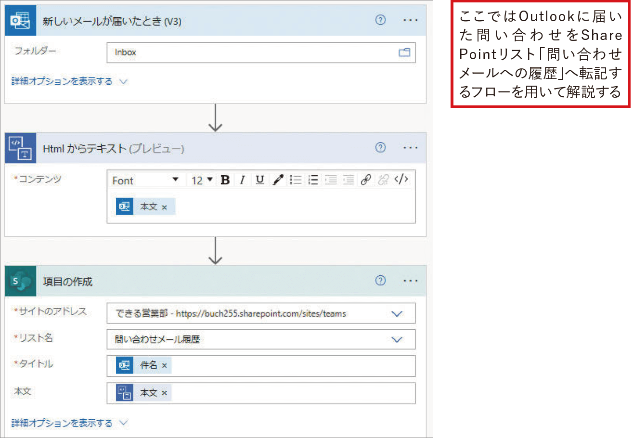The width and height of the screenshot is (633, 438).
Task: Open the text color pen tool
Action: point(278,180)
